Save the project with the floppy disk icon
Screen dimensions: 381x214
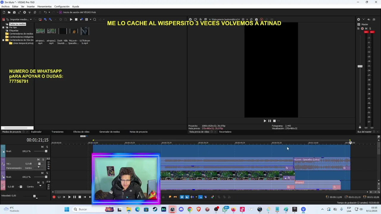[14, 12]
